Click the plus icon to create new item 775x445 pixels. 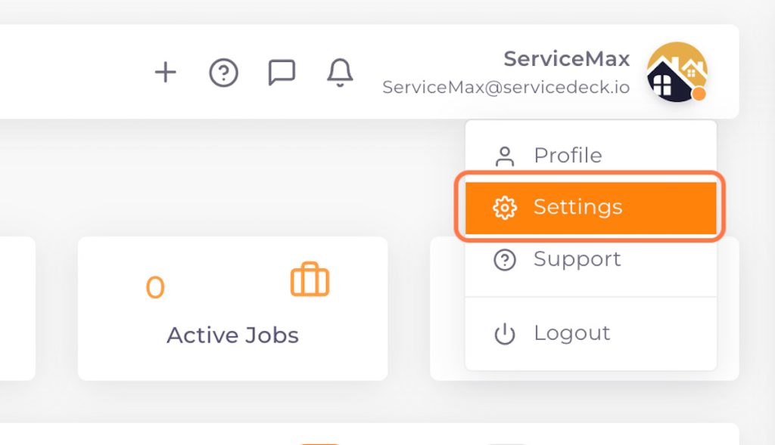click(165, 72)
